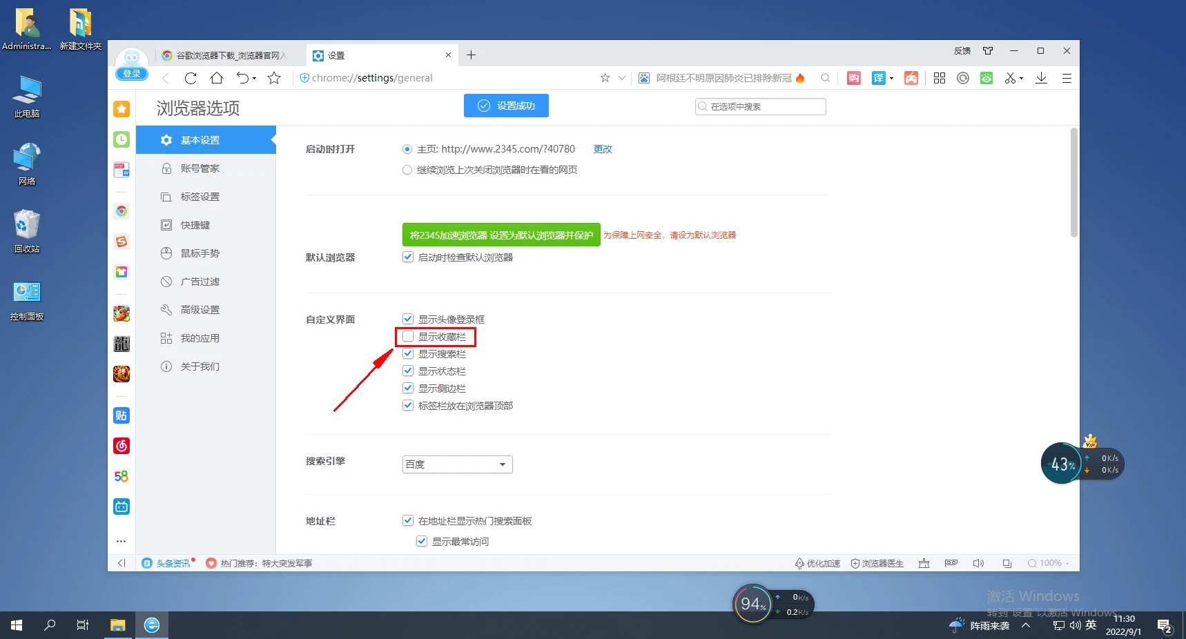Open the translate 译 extension icon
Viewport: 1186px width, 639px height.
coord(878,78)
